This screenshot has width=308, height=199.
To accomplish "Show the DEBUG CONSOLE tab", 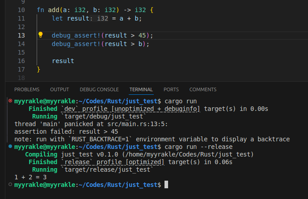I will tap(99, 89).
